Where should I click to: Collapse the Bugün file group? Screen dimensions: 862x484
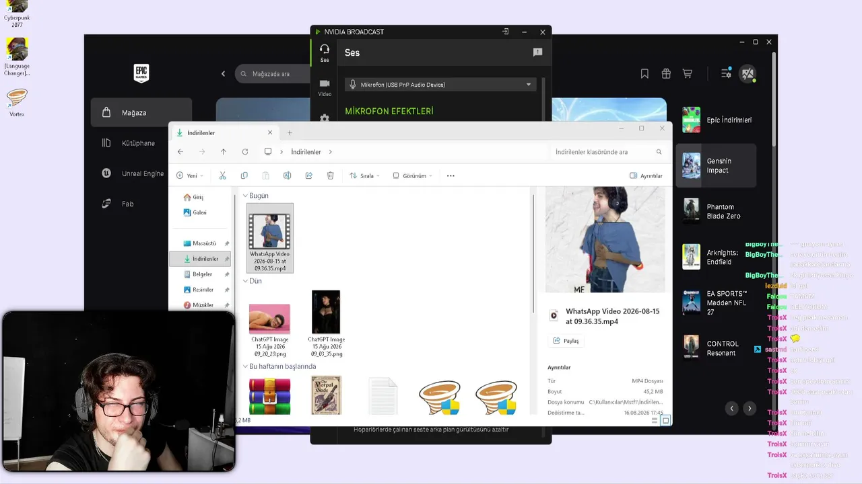246,196
